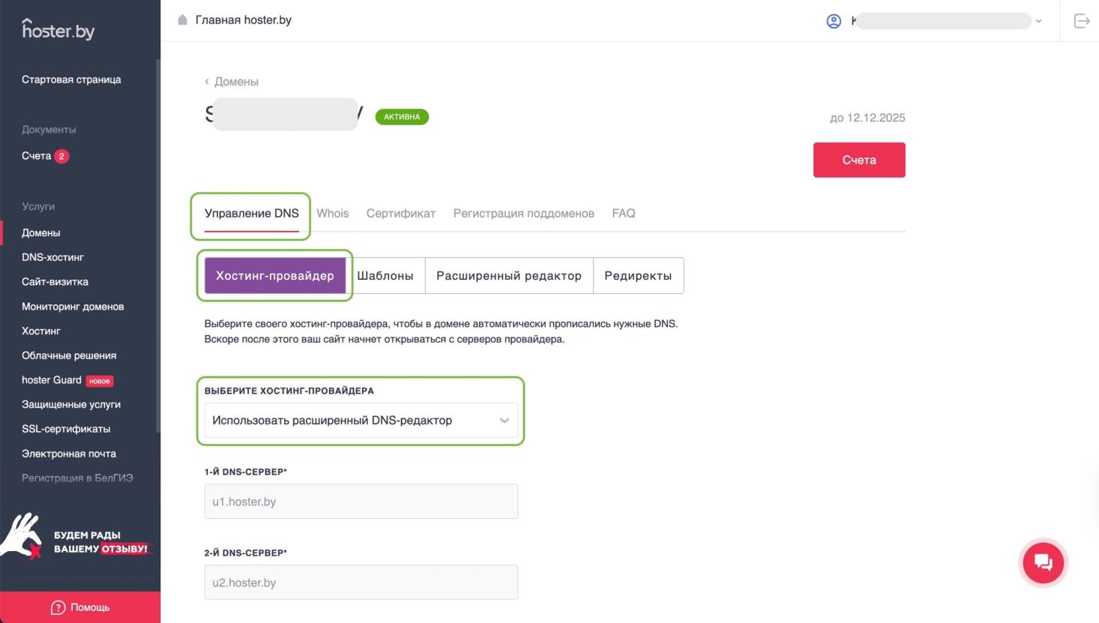Click the Услуги section heading
This screenshot has height=623, width=1099.
coord(38,207)
